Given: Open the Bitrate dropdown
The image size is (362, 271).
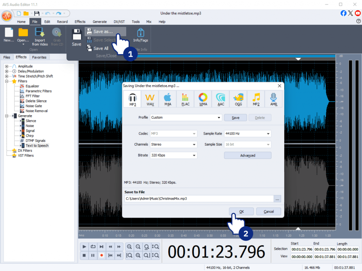Looking at the screenshot, I should pos(194,155).
